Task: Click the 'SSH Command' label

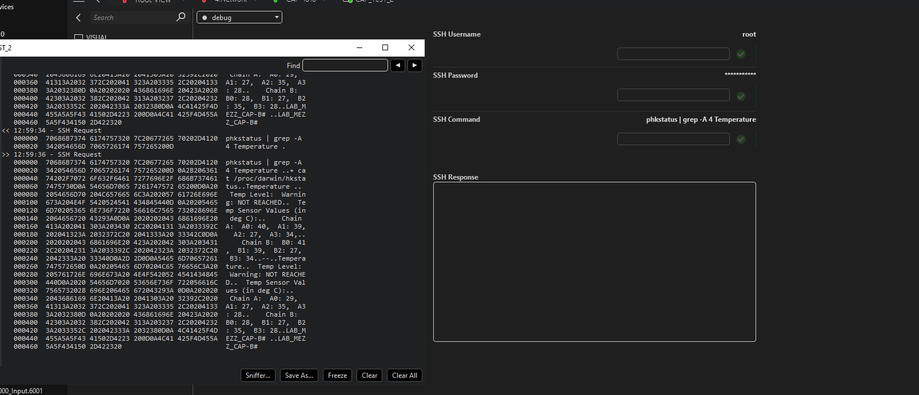Action: 457,119
